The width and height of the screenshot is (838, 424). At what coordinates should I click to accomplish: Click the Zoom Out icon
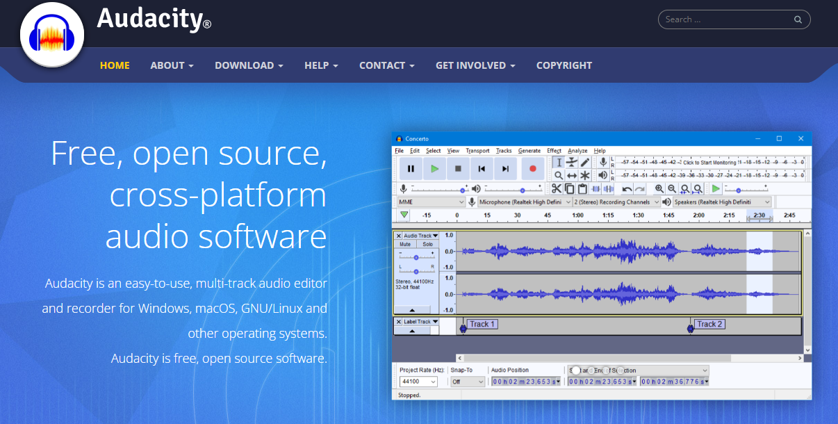(672, 188)
